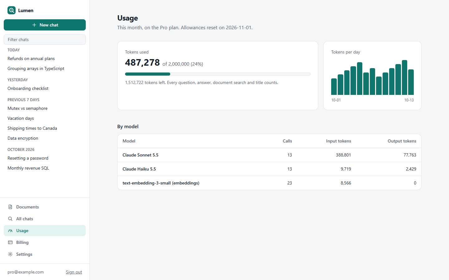Click the 8,566 input tokens value
This screenshot has width=449, height=280.
click(346, 183)
